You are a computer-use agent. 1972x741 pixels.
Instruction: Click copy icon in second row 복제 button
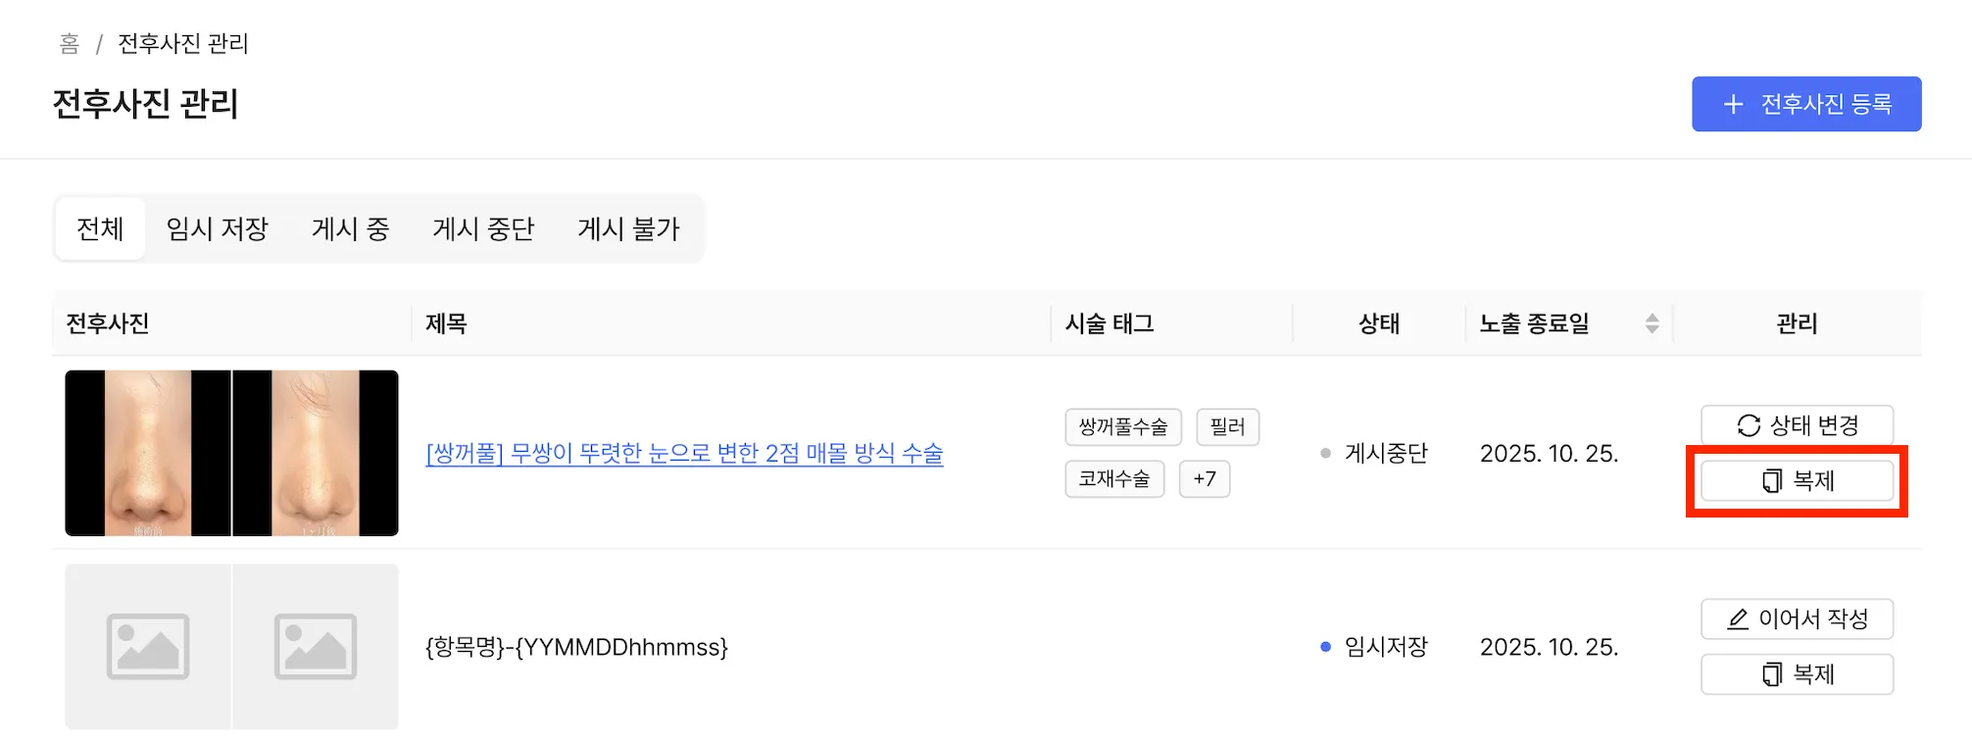pyautogui.click(x=1772, y=674)
